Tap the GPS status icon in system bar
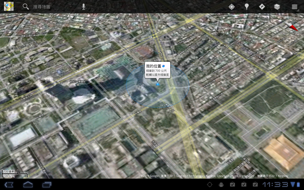Viewport: 304px width, 190px height. 210,184
